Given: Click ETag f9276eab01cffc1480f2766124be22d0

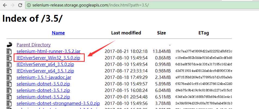Looking at the screenshot, I should 204,84.
